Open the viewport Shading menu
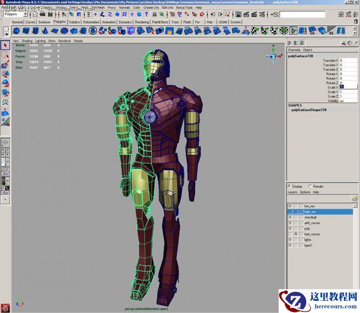This screenshot has width=360, height=313. [x=27, y=40]
